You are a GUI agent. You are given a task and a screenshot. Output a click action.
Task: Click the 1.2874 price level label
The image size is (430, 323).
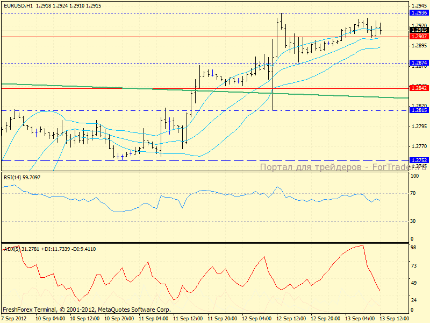point(418,63)
